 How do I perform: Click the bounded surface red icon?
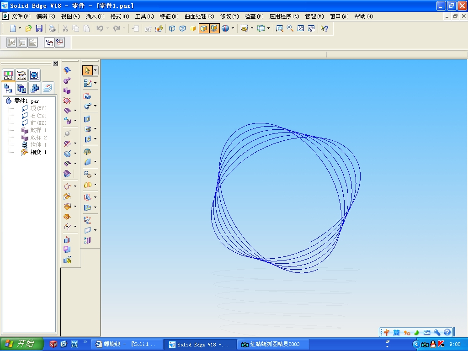pos(67,101)
